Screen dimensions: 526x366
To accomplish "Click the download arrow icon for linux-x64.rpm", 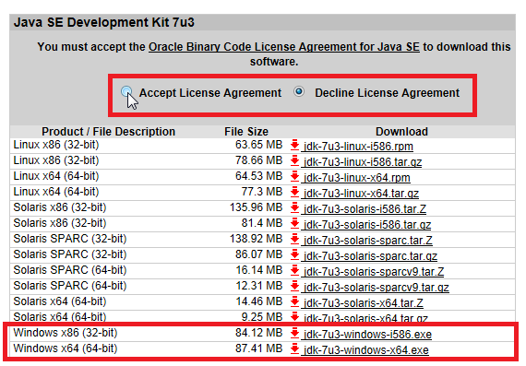I will pyautogui.click(x=295, y=176).
